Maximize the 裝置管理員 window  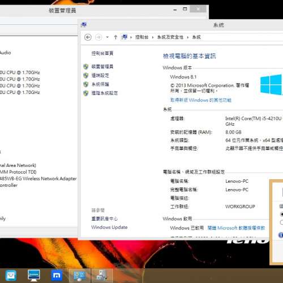click(185, 9)
